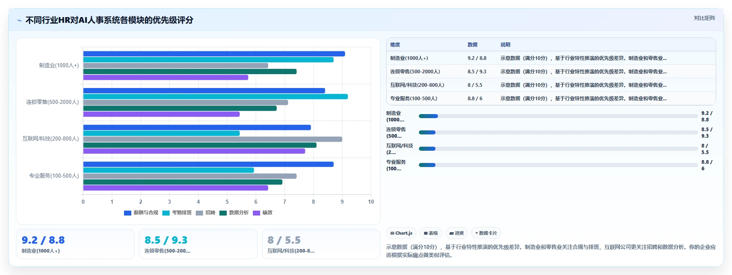This screenshot has height=275, width=732.
Task: Open the 9.2 / 8.8 制造业 stat card
Action: (75, 244)
